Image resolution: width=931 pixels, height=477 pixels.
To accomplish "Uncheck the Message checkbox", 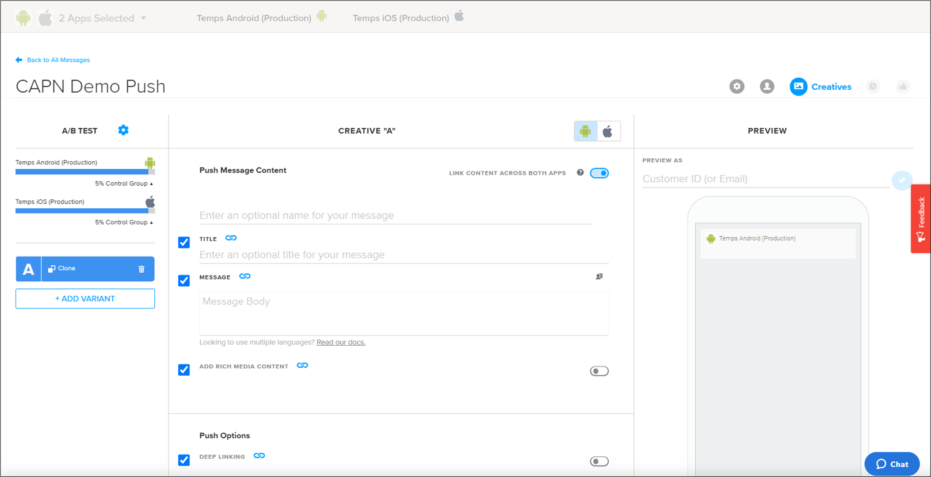I will click(x=184, y=280).
